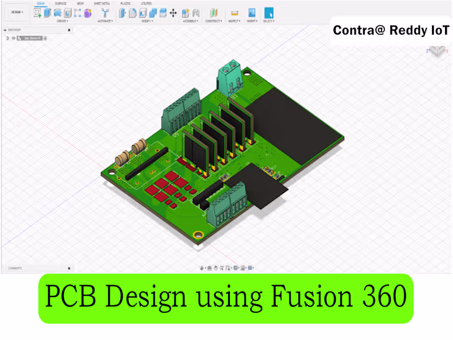Open the MODIFY dropdown menu
453x340 pixels.
point(145,22)
